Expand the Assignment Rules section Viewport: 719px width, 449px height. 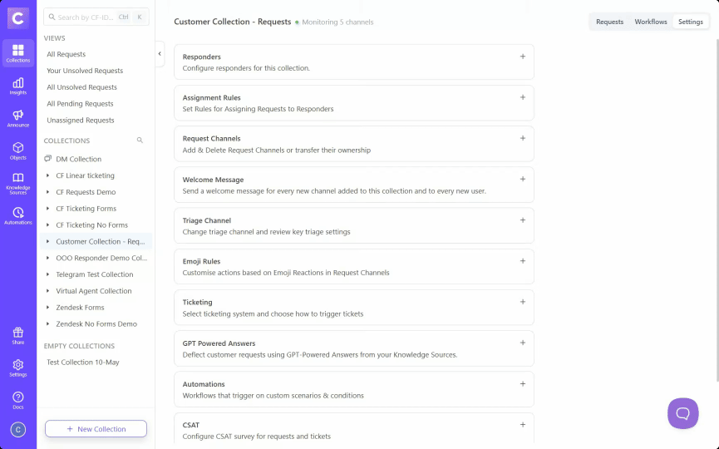click(522, 97)
